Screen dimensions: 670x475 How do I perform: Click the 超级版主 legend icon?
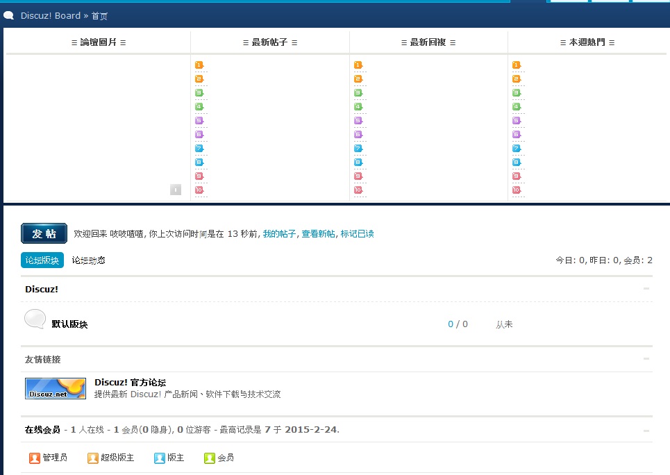93,458
